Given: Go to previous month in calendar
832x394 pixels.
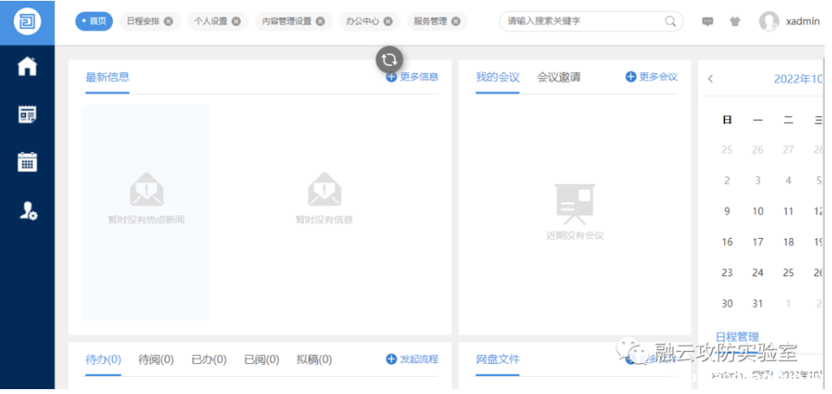Looking at the screenshot, I should click(710, 79).
